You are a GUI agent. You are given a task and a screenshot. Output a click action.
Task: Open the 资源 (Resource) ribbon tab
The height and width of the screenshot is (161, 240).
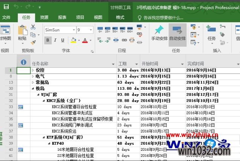point(44,17)
